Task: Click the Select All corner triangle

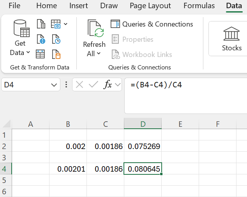Action: click(6, 124)
